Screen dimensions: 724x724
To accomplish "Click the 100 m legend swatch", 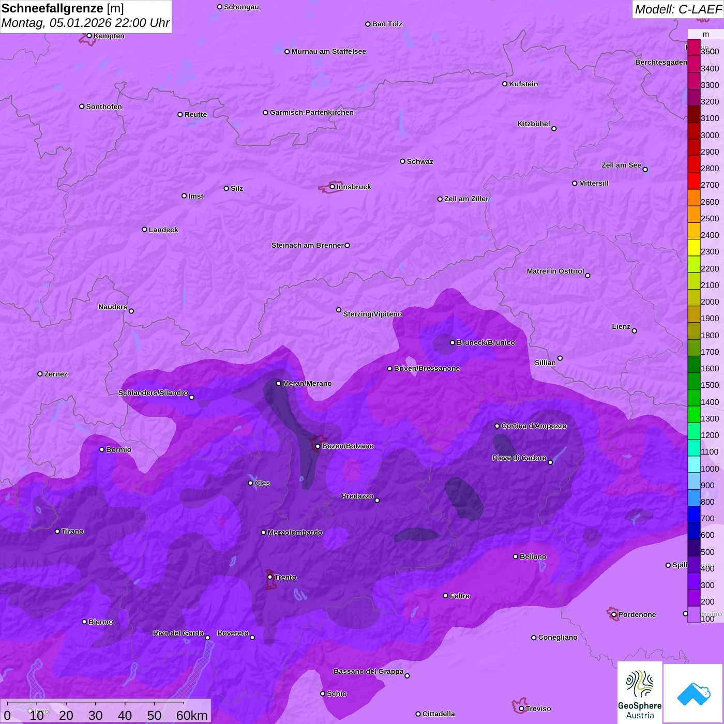I will (x=694, y=615).
